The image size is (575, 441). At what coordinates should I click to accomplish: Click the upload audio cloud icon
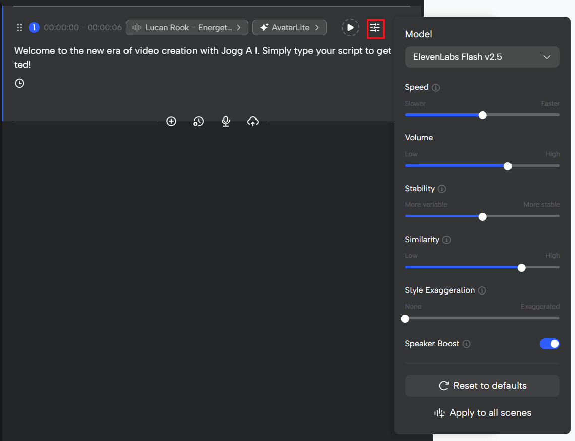[253, 121]
